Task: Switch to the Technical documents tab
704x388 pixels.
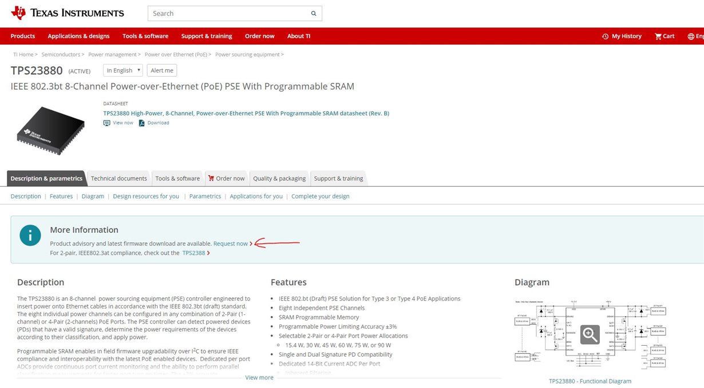Action: pyautogui.click(x=119, y=178)
